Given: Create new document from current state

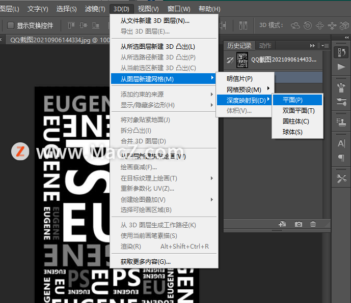Looking at the screenshot, I should tap(283, 224).
